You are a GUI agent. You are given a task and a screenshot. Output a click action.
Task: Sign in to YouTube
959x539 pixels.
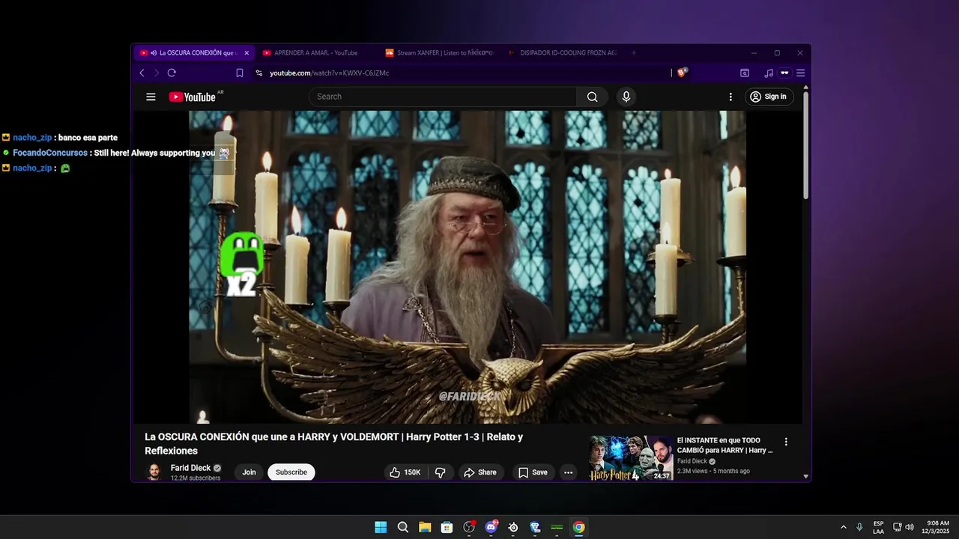click(x=768, y=97)
